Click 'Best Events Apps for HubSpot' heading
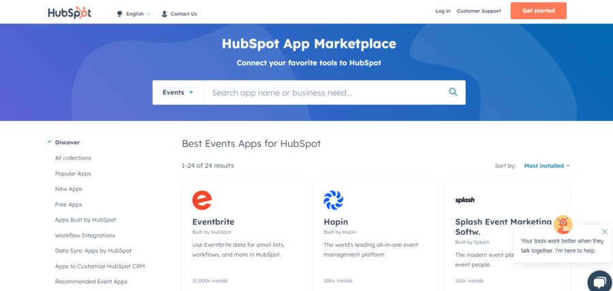The height and width of the screenshot is (291, 613). click(251, 143)
